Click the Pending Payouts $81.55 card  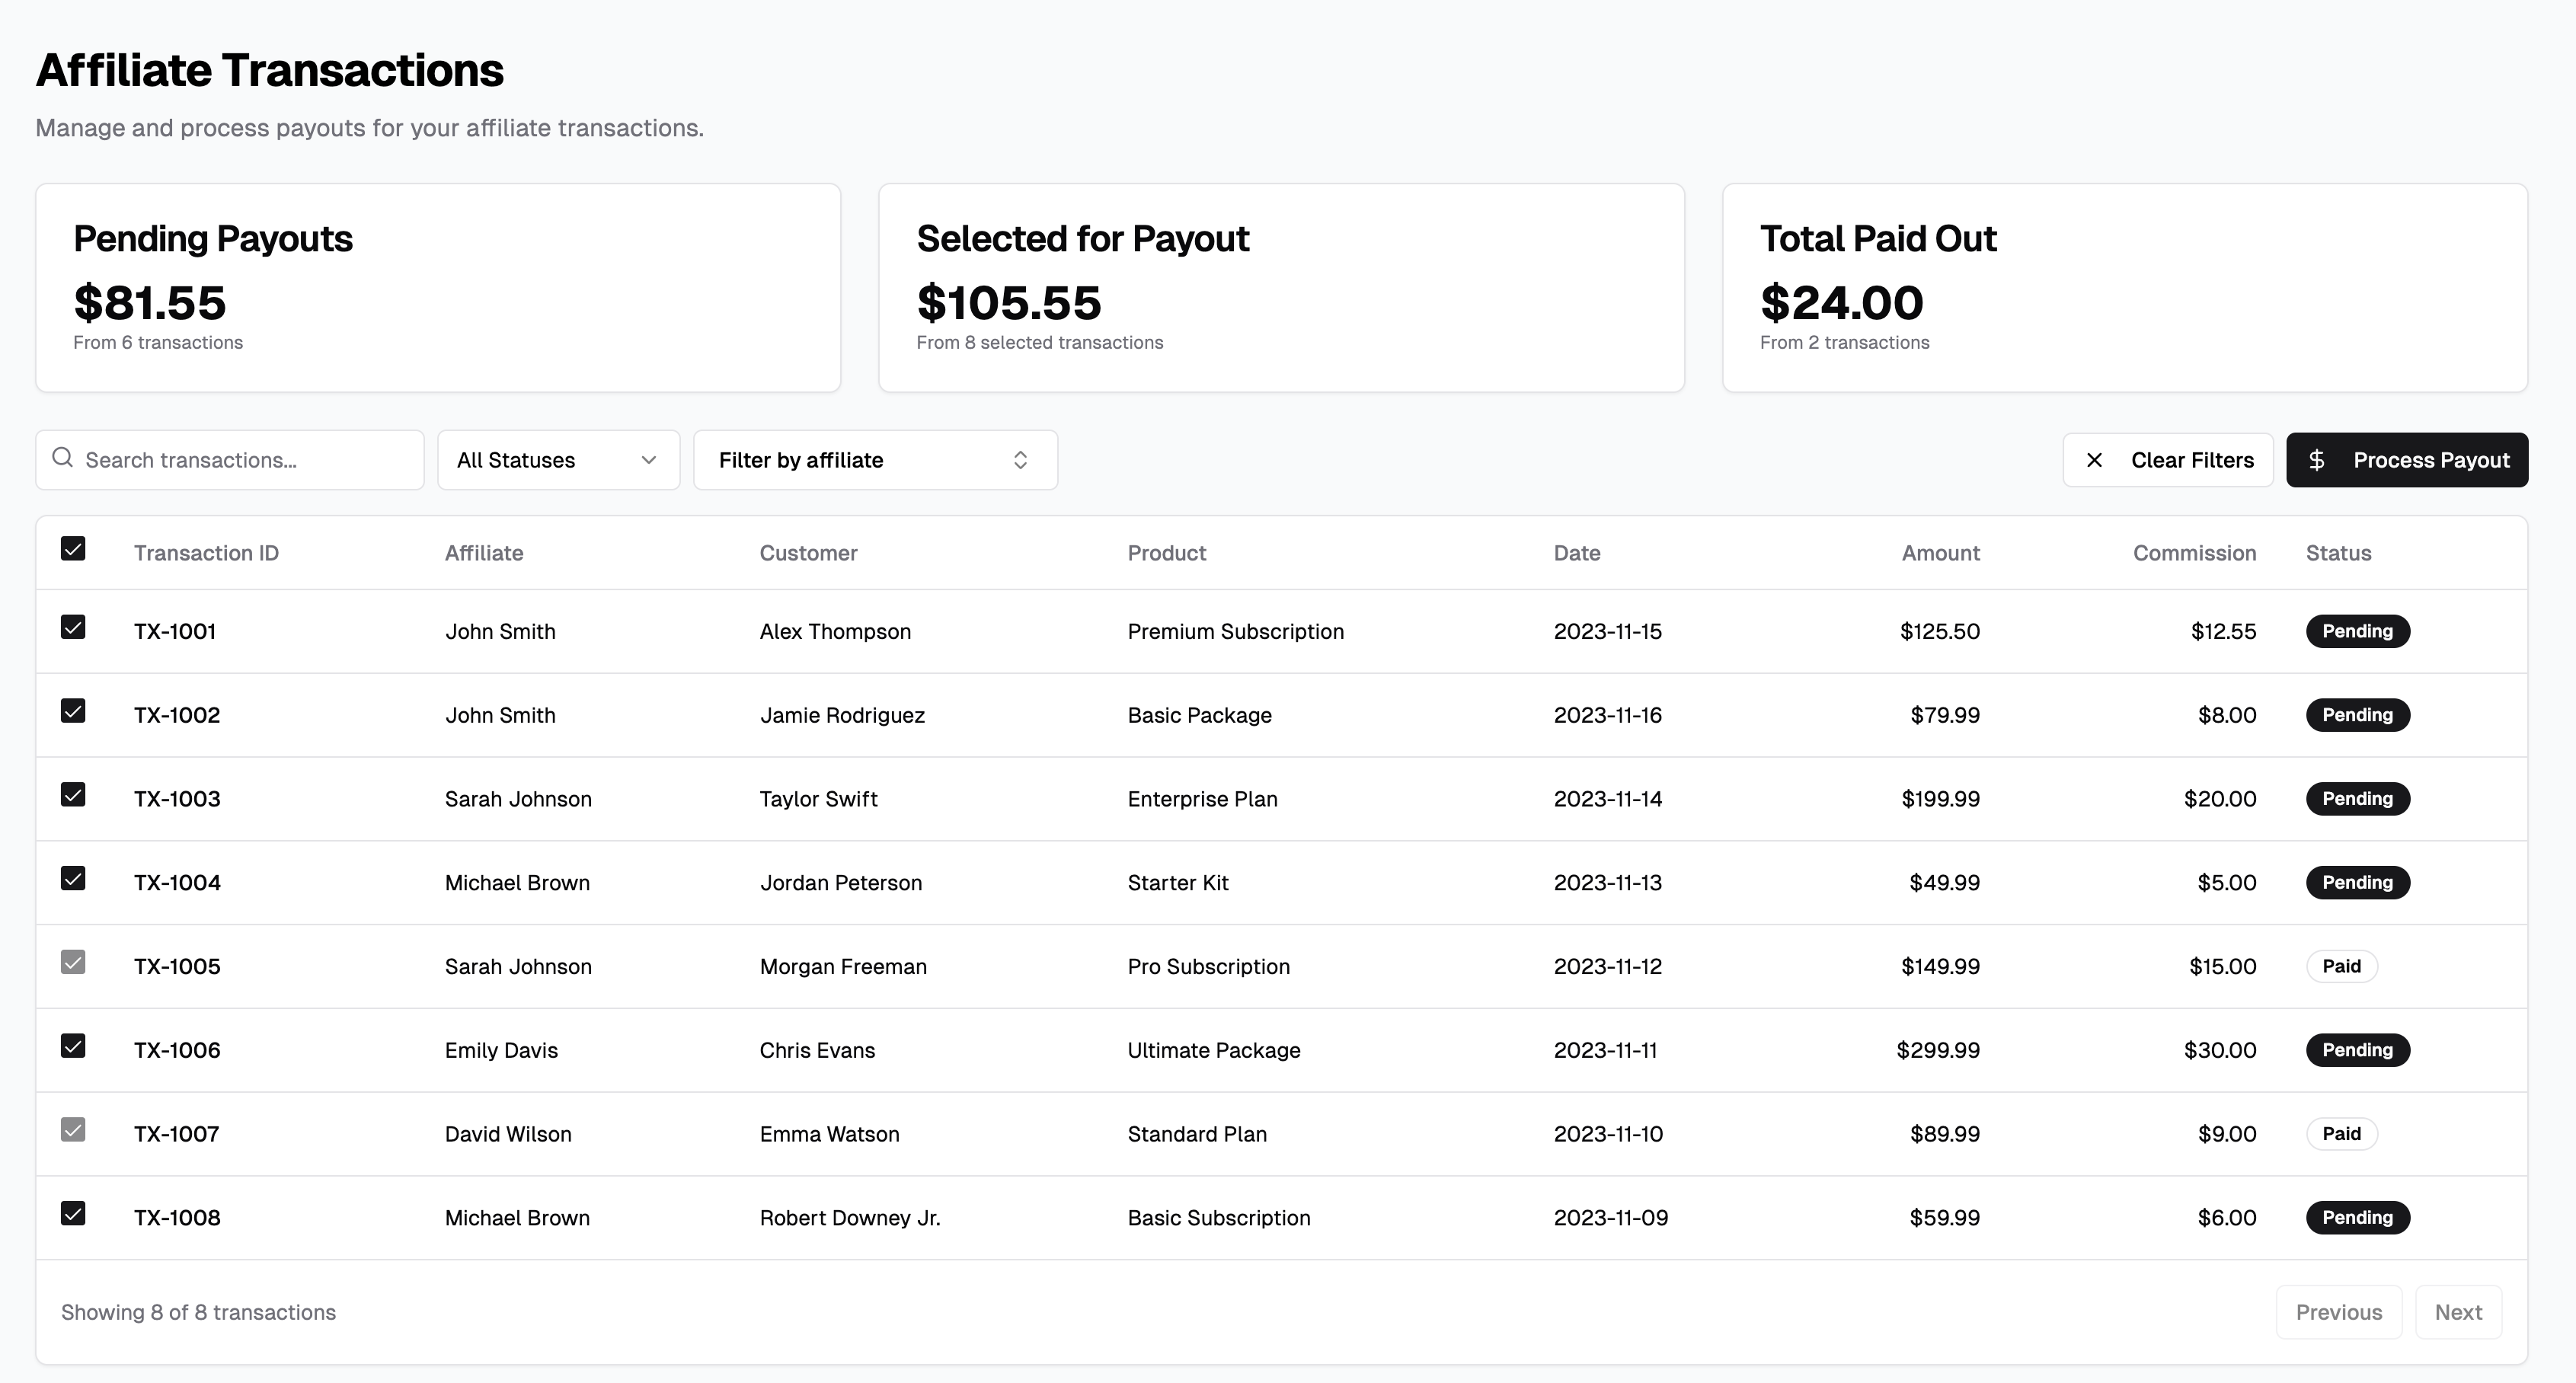click(x=438, y=288)
